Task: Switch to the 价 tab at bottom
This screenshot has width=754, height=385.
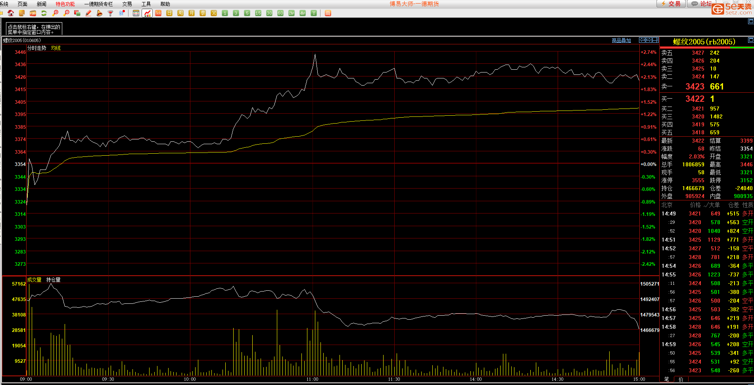Action: 681,379
